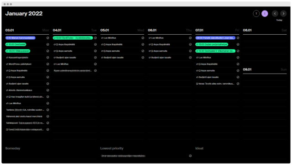Select Aspa aamulla under 05.01 Wednesday

coord(110,51)
